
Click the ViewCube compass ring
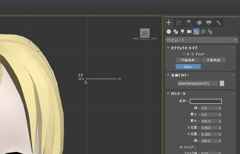click(x=145, y=39)
